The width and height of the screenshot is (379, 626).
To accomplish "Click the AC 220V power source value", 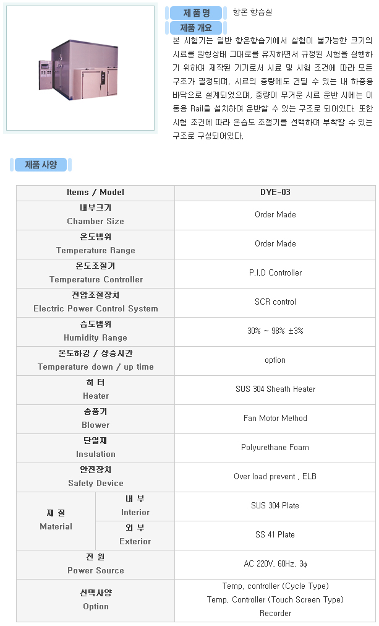I will (275, 564).
